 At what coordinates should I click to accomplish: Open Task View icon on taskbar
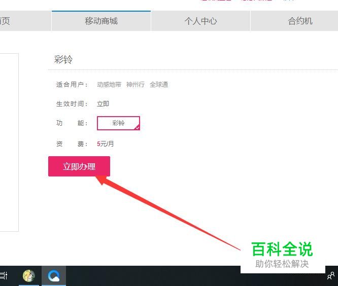coord(4,276)
